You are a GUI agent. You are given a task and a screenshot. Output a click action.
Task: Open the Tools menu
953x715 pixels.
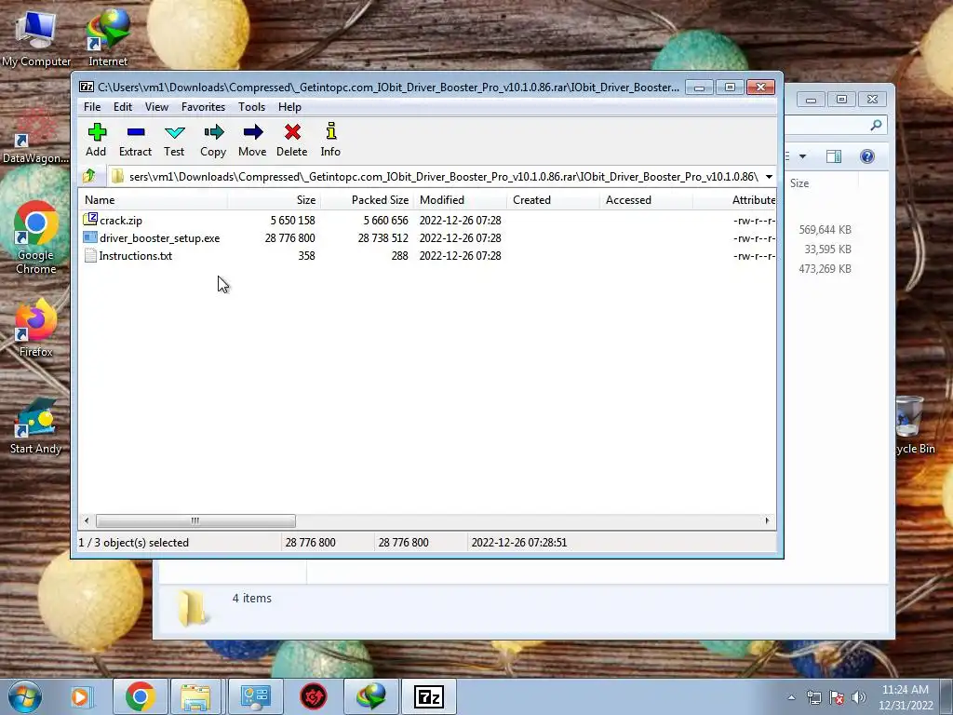pyautogui.click(x=251, y=107)
